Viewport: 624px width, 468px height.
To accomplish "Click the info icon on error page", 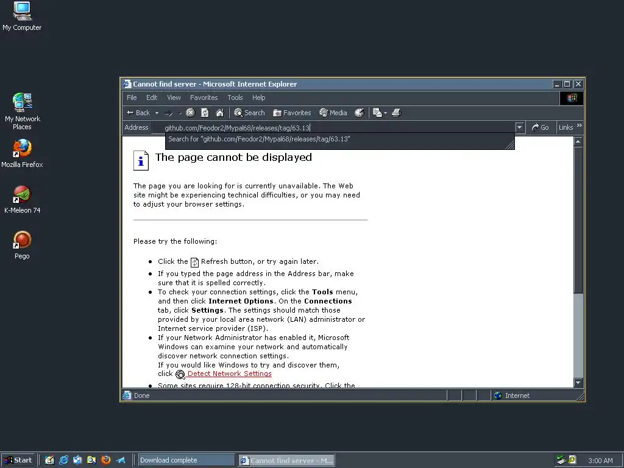I will [x=141, y=161].
